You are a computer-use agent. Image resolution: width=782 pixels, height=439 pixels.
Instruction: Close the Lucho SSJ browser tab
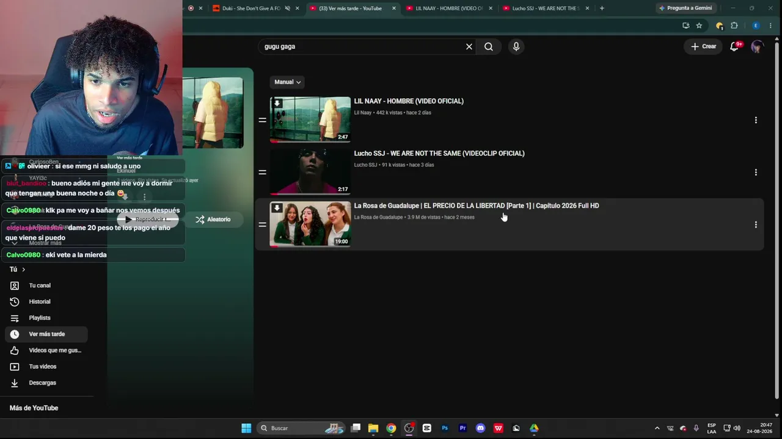click(588, 9)
